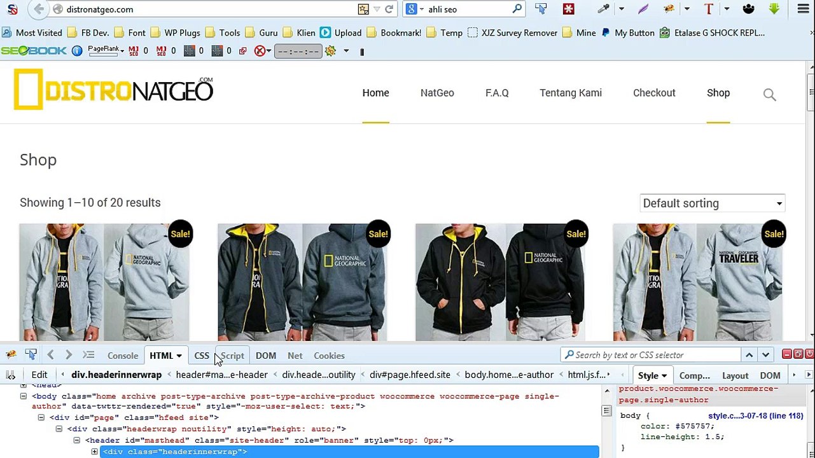
Task: Click the Tentang Kami navigation link
Action: [571, 93]
